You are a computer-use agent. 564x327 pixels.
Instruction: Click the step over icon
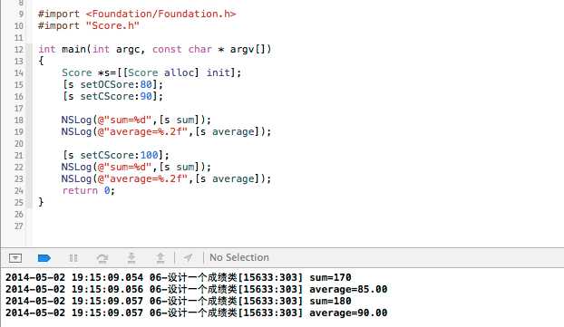tap(102, 257)
